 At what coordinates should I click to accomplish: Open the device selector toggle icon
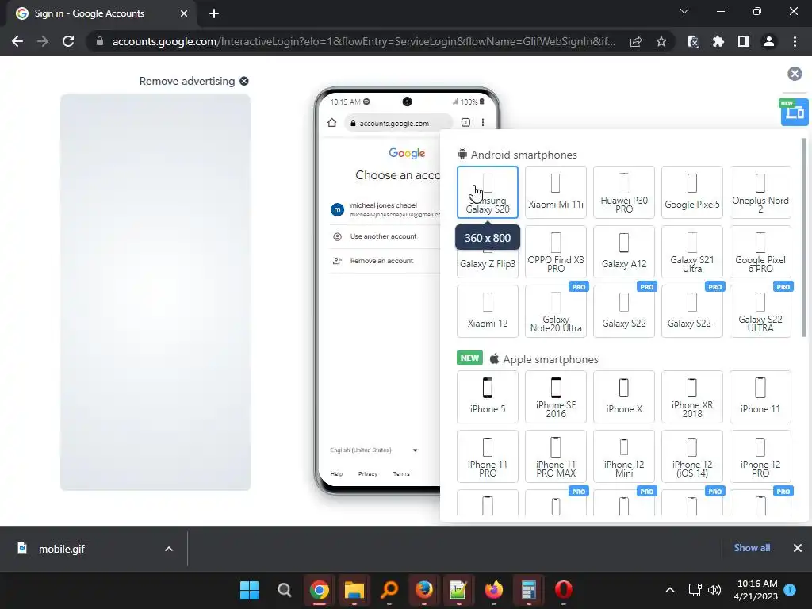[x=795, y=112]
